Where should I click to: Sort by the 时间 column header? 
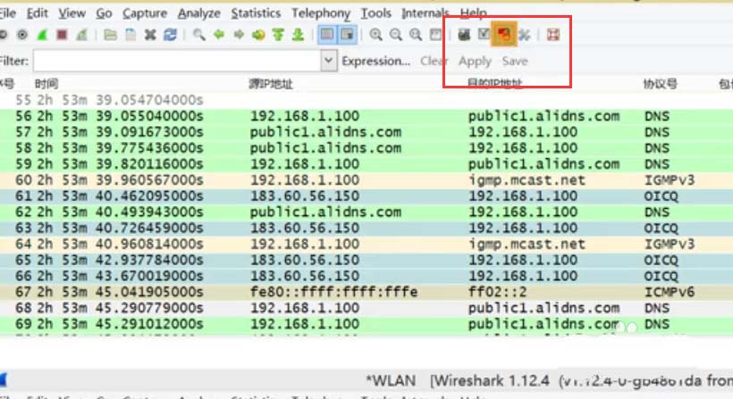tap(46, 84)
